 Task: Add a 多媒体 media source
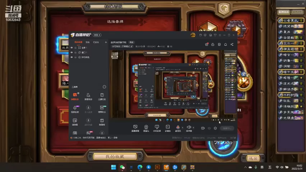168,128
